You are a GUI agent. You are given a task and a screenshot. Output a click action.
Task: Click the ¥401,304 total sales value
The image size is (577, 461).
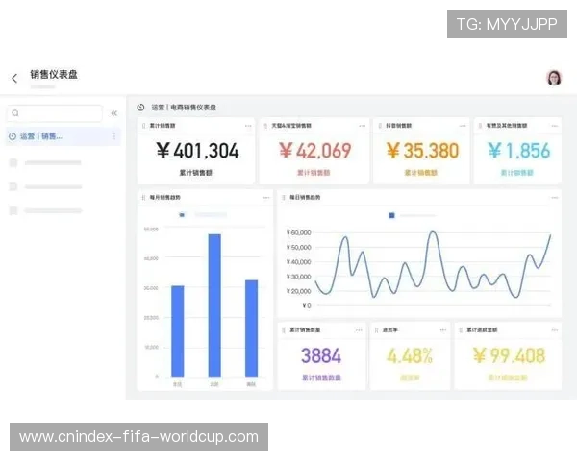(x=197, y=151)
